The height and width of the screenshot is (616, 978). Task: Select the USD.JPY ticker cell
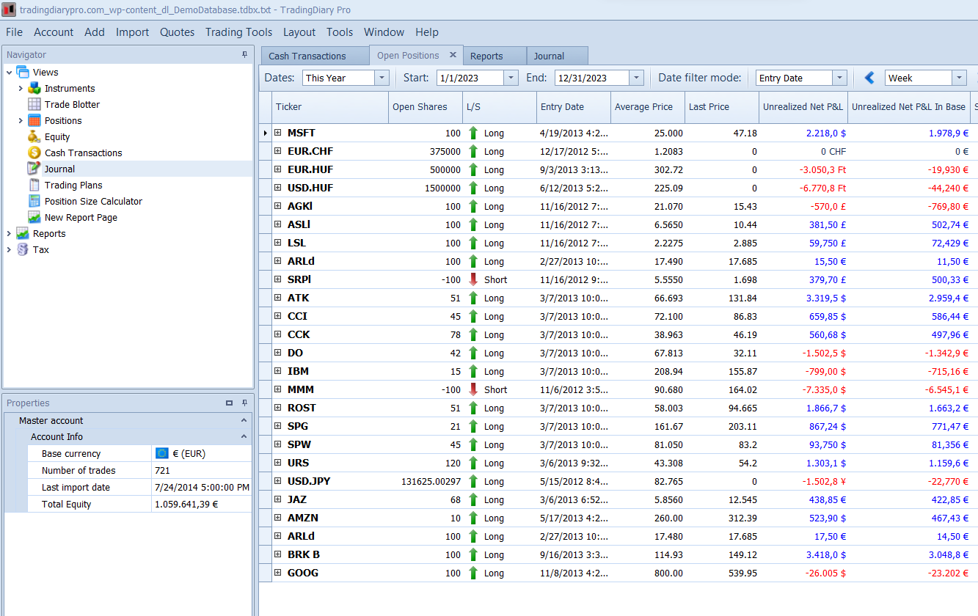pos(330,481)
